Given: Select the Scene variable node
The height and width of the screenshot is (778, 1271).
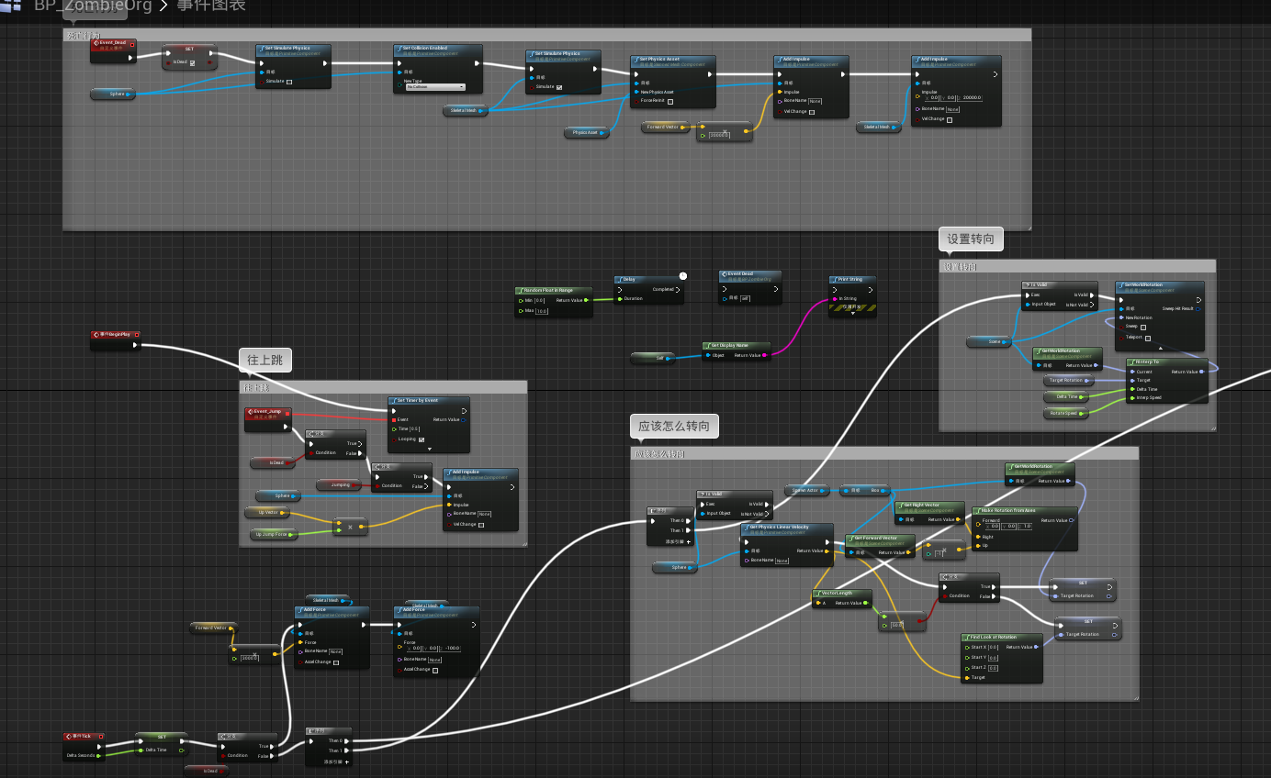Looking at the screenshot, I should click(x=989, y=341).
